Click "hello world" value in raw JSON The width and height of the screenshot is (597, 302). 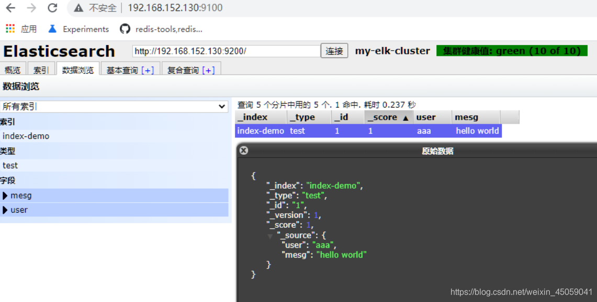click(x=342, y=255)
